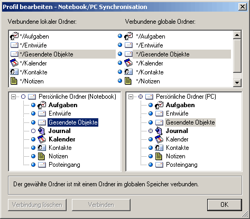Viewport: 250px width, 219px height.
Task: Click the down arrow of the linked folders list
Action: (x=237, y=82)
